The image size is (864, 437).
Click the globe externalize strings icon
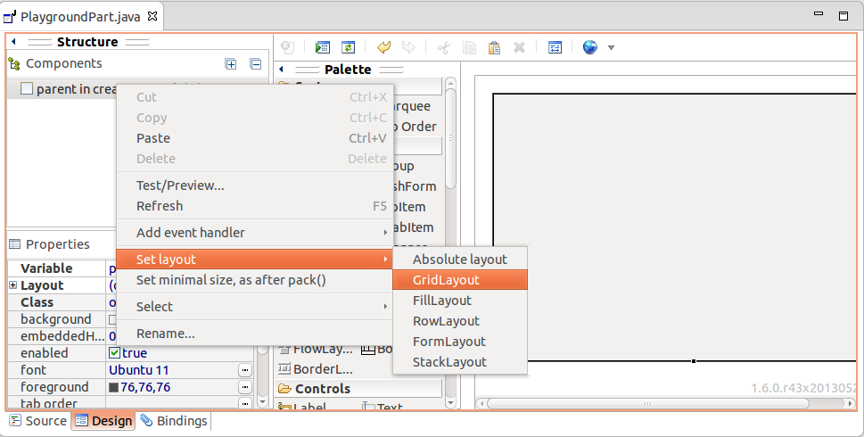590,47
